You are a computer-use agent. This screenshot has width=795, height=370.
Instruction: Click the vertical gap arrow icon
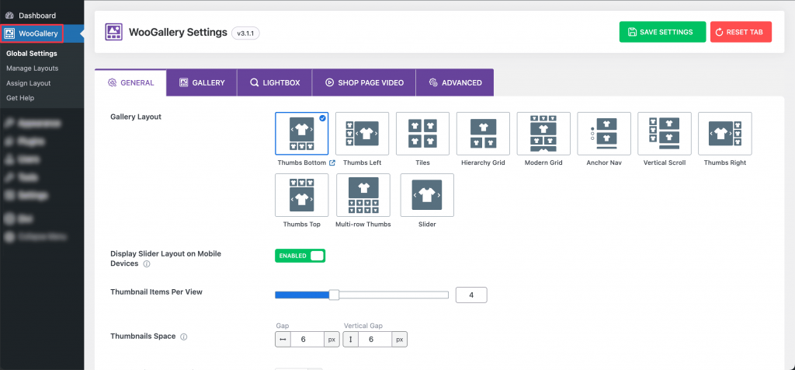pos(351,339)
